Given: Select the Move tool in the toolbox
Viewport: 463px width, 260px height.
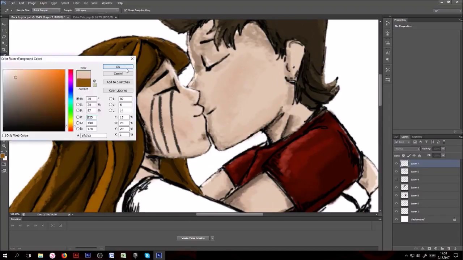Looking at the screenshot, I should [x=4, y=24].
